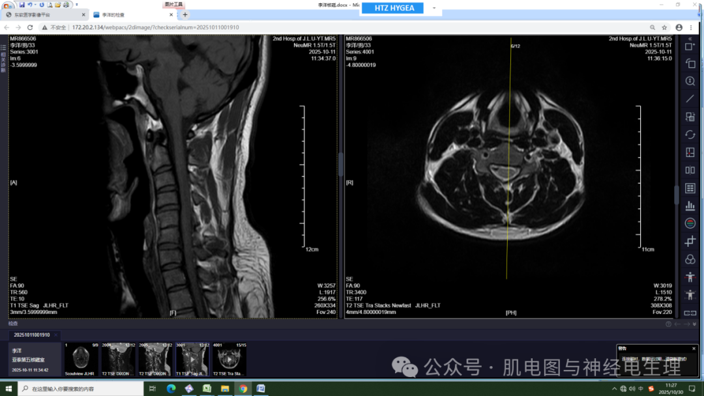Select the line measurement tool
The height and width of the screenshot is (396, 704).
coord(690,99)
